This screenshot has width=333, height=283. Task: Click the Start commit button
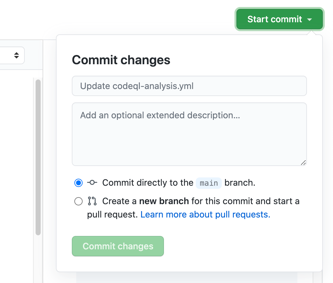pyautogui.click(x=275, y=19)
